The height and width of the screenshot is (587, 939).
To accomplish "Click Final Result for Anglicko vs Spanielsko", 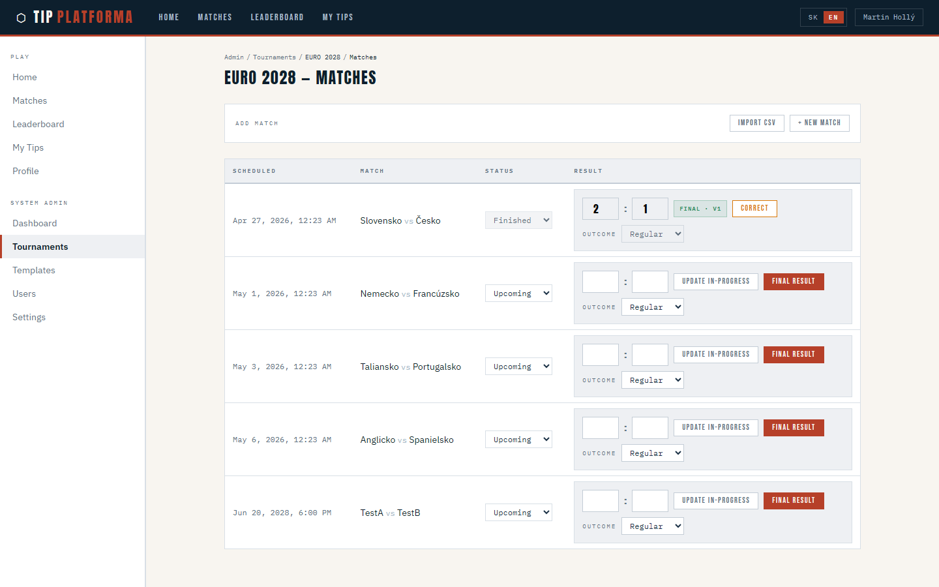I will coord(793,428).
